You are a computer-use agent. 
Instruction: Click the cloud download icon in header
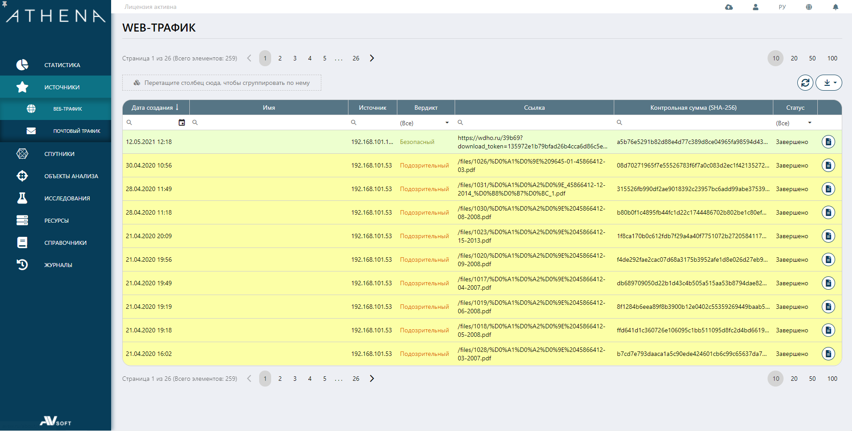pyautogui.click(x=729, y=7)
